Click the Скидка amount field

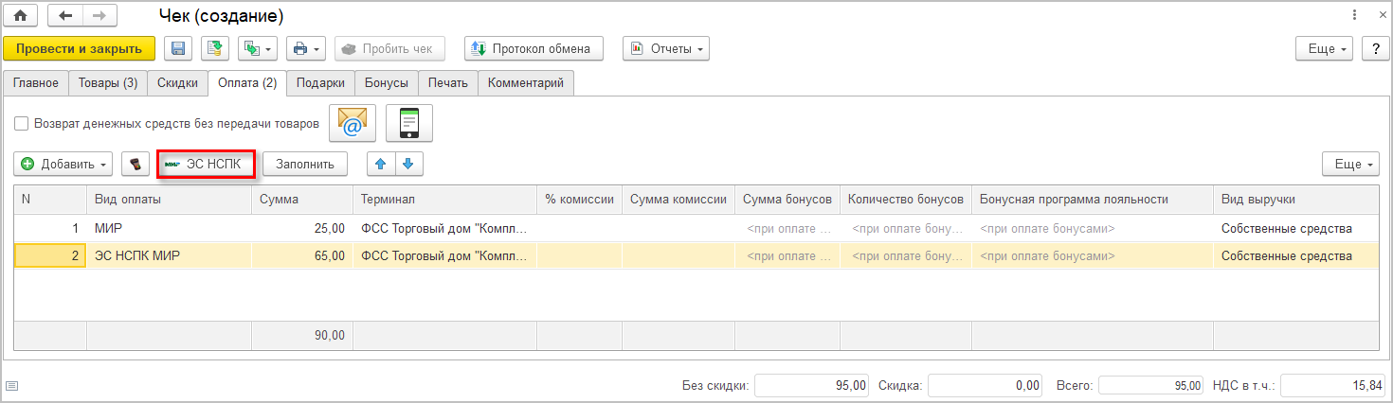[987, 385]
